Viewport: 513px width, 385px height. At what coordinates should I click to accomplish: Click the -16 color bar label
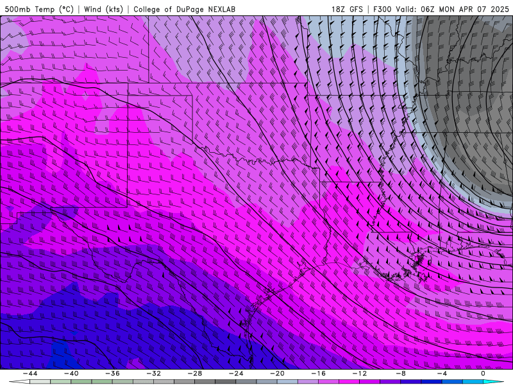coord(319,373)
